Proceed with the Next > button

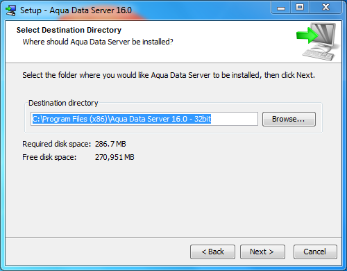[x=262, y=252]
